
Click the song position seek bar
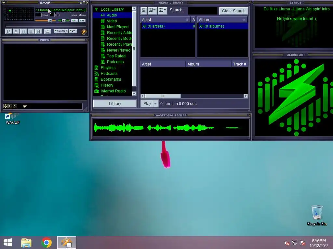[46, 25]
